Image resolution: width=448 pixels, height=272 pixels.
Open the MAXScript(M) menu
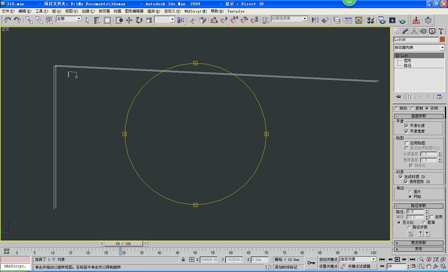[195, 11]
